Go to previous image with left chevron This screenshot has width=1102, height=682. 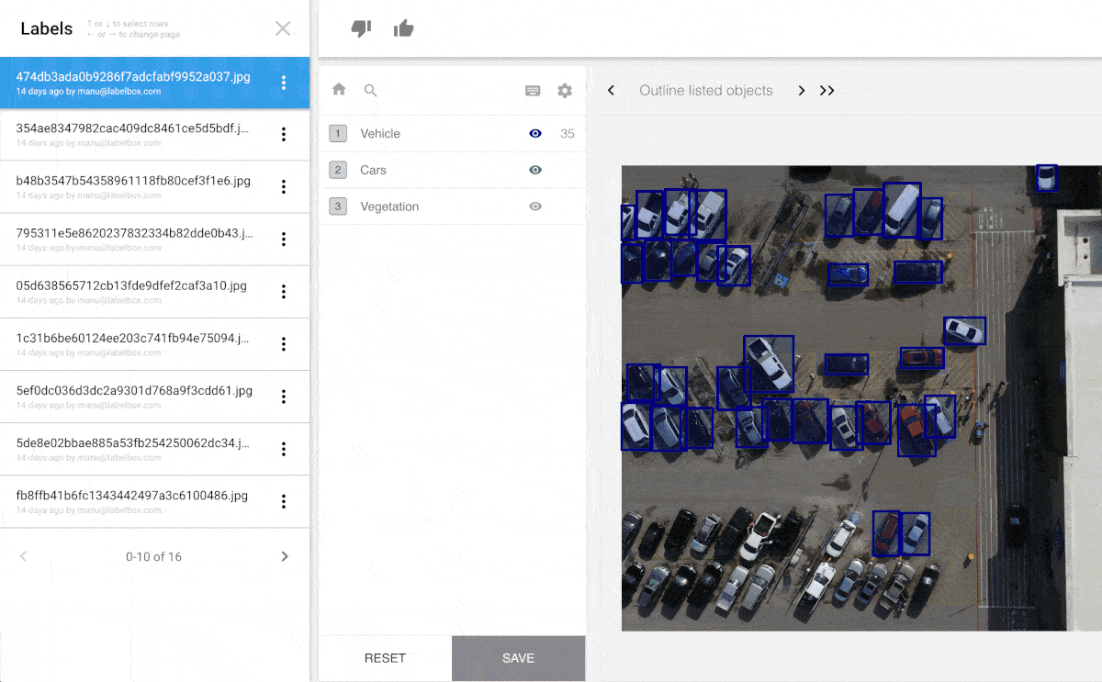(x=612, y=90)
